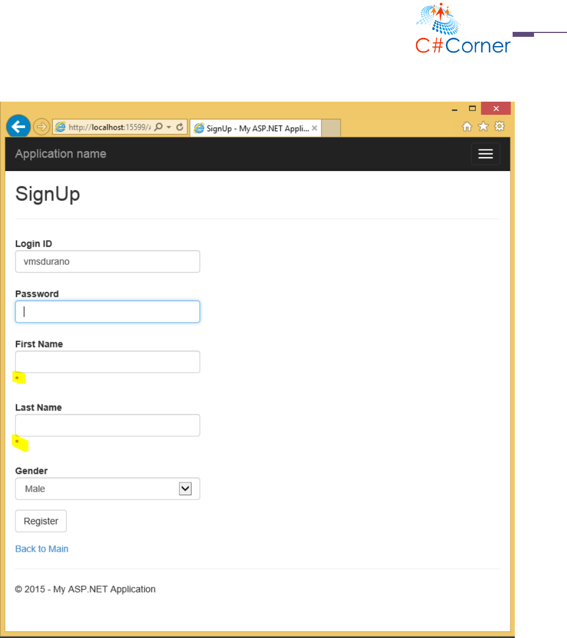This screenshot has height=638, width=567.
Task: Open browser Tools gear icon
Action: [x=499, y=126]
